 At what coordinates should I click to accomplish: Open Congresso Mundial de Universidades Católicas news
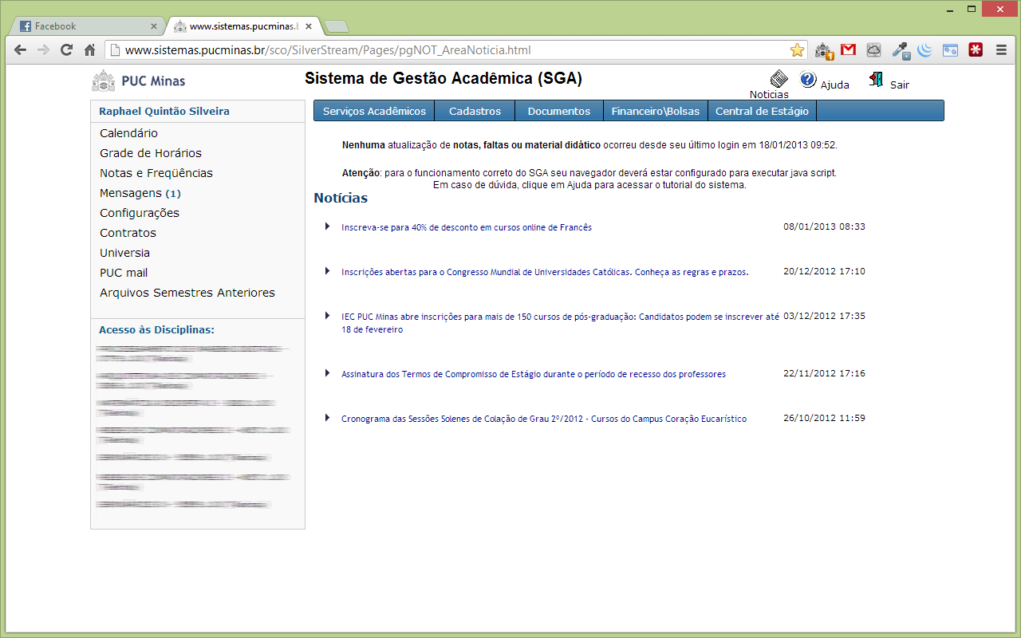[x=545, y=272]
